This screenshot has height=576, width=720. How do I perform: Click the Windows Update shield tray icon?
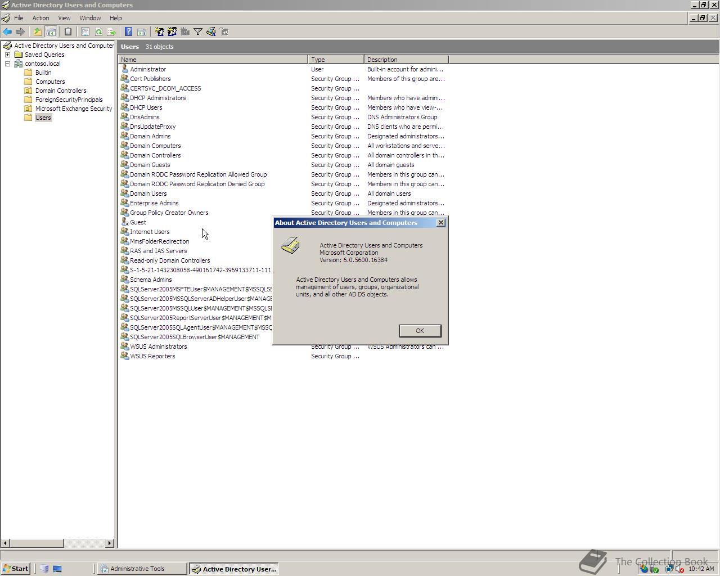(645, 569)
